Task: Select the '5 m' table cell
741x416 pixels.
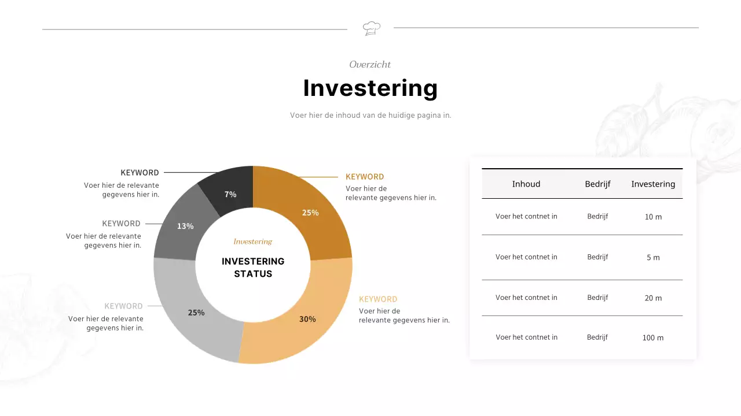Action: pyautogui.click(x=653, y=257)
